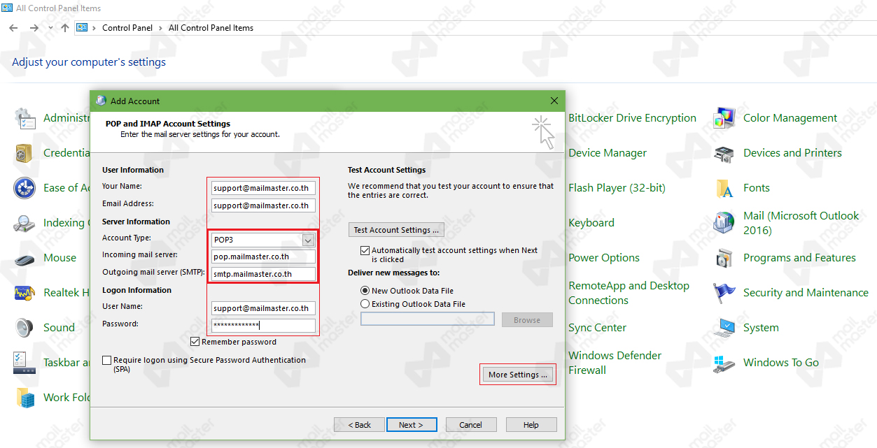Open the Color Management icon

point(724,118)
